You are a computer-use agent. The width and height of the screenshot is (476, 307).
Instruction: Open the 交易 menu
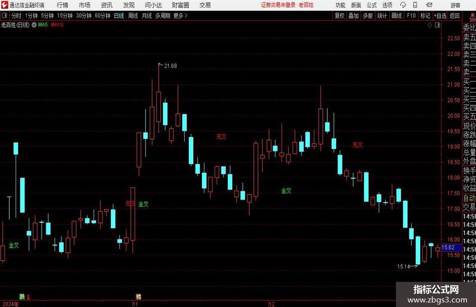(205, 5)
